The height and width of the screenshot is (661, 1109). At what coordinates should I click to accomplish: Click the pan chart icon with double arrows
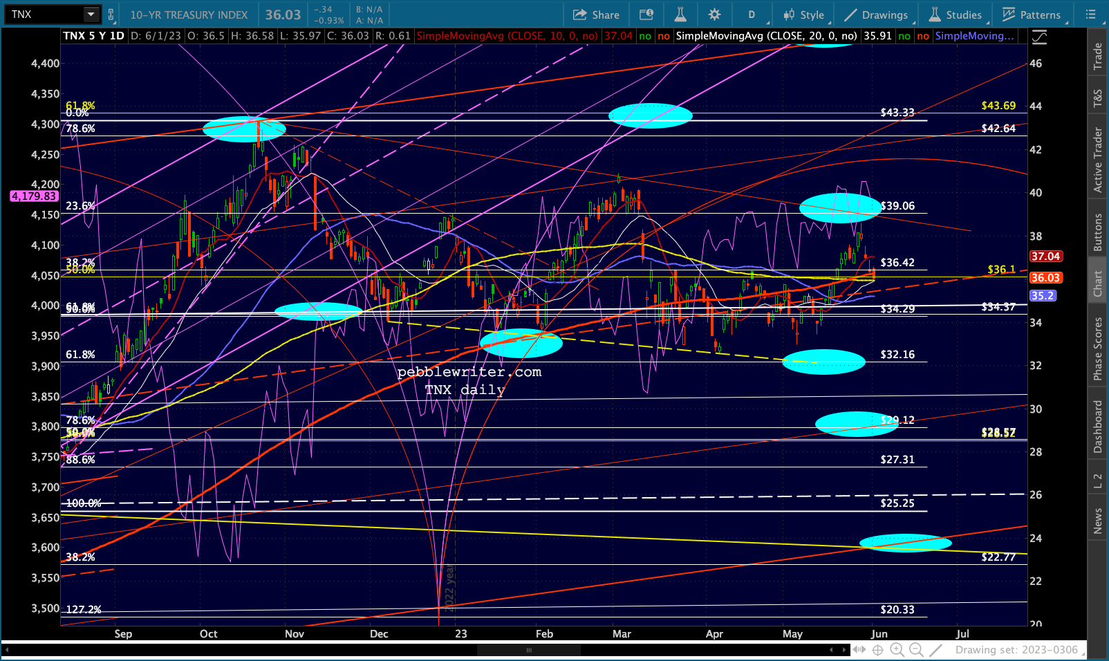pyautogui.click(x=859, y=650)
